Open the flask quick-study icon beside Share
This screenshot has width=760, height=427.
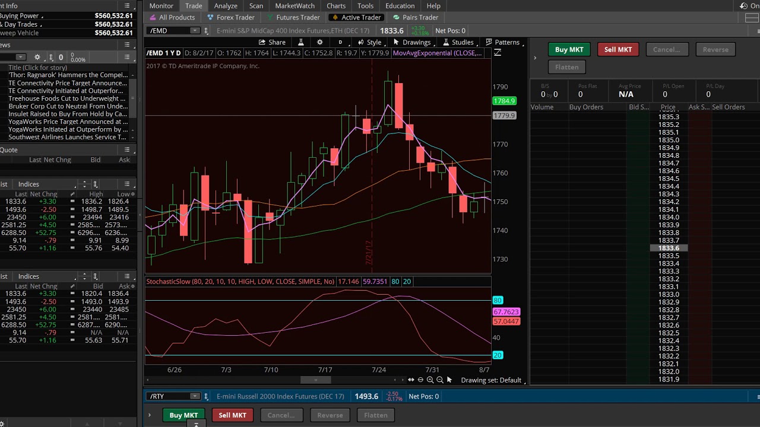tap(300, 42)
